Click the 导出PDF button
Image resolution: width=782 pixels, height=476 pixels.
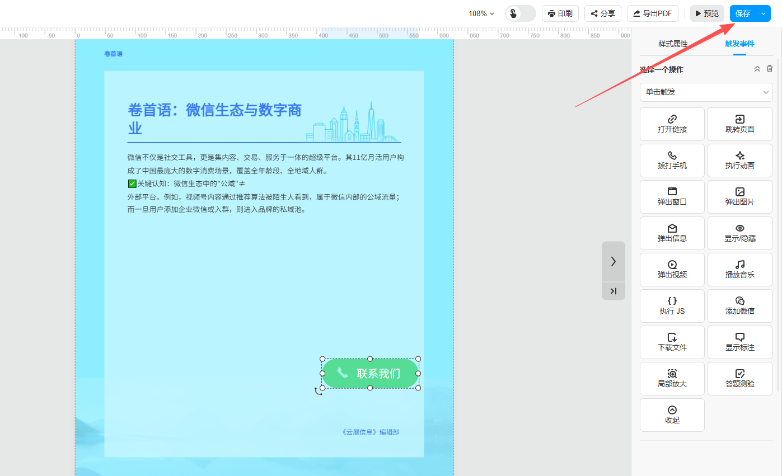click(653, 13)
